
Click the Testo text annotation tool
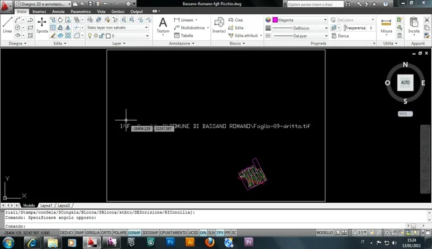pos(163,25)
